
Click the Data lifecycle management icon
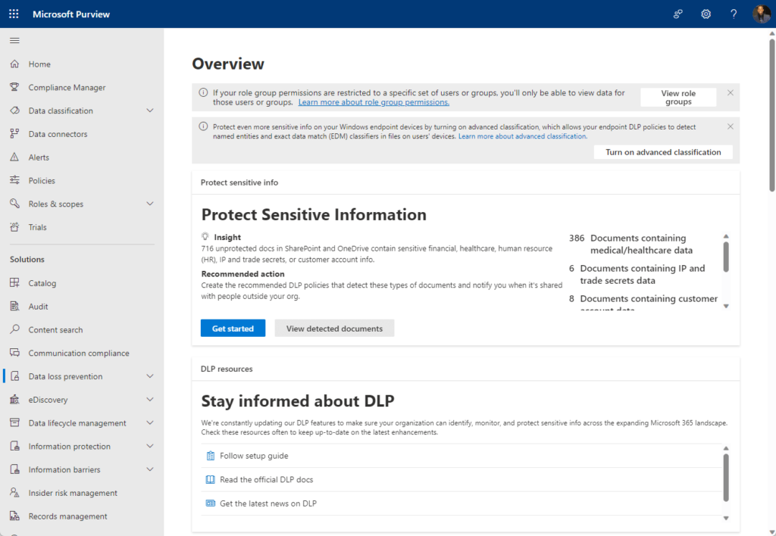[15, 422]
